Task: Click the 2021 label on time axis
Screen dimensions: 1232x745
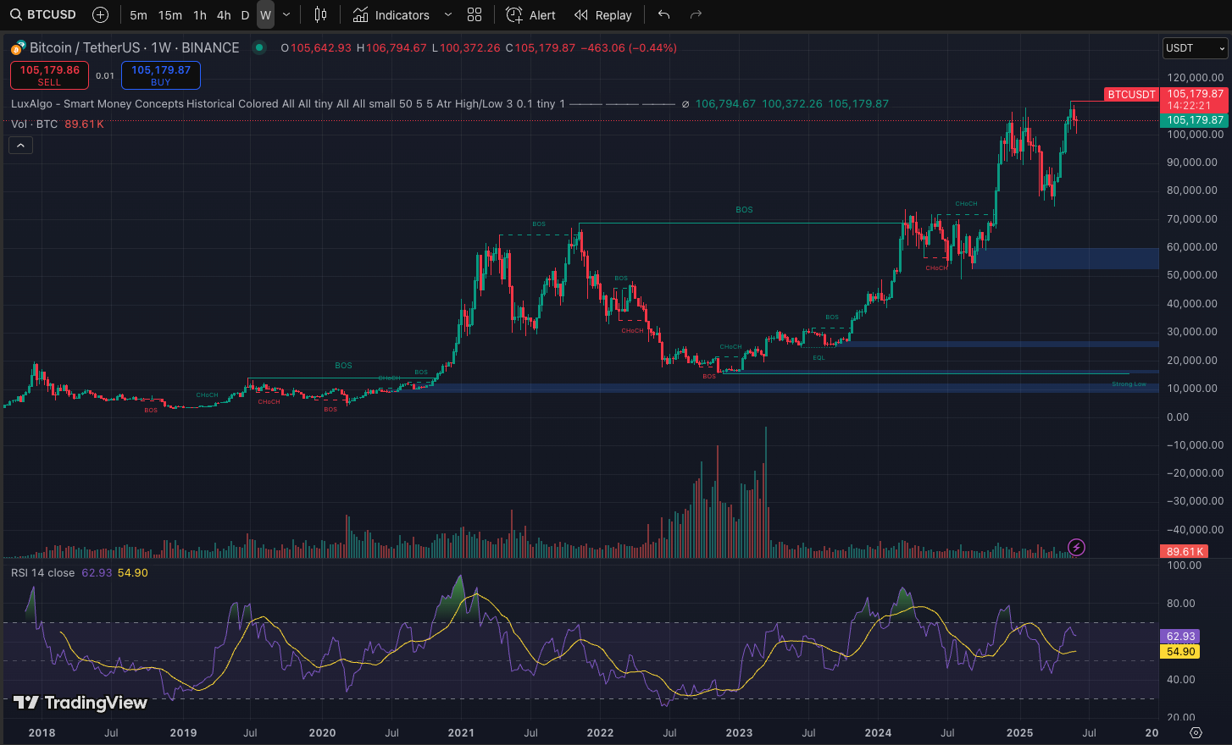Action: tap(461, 733)
